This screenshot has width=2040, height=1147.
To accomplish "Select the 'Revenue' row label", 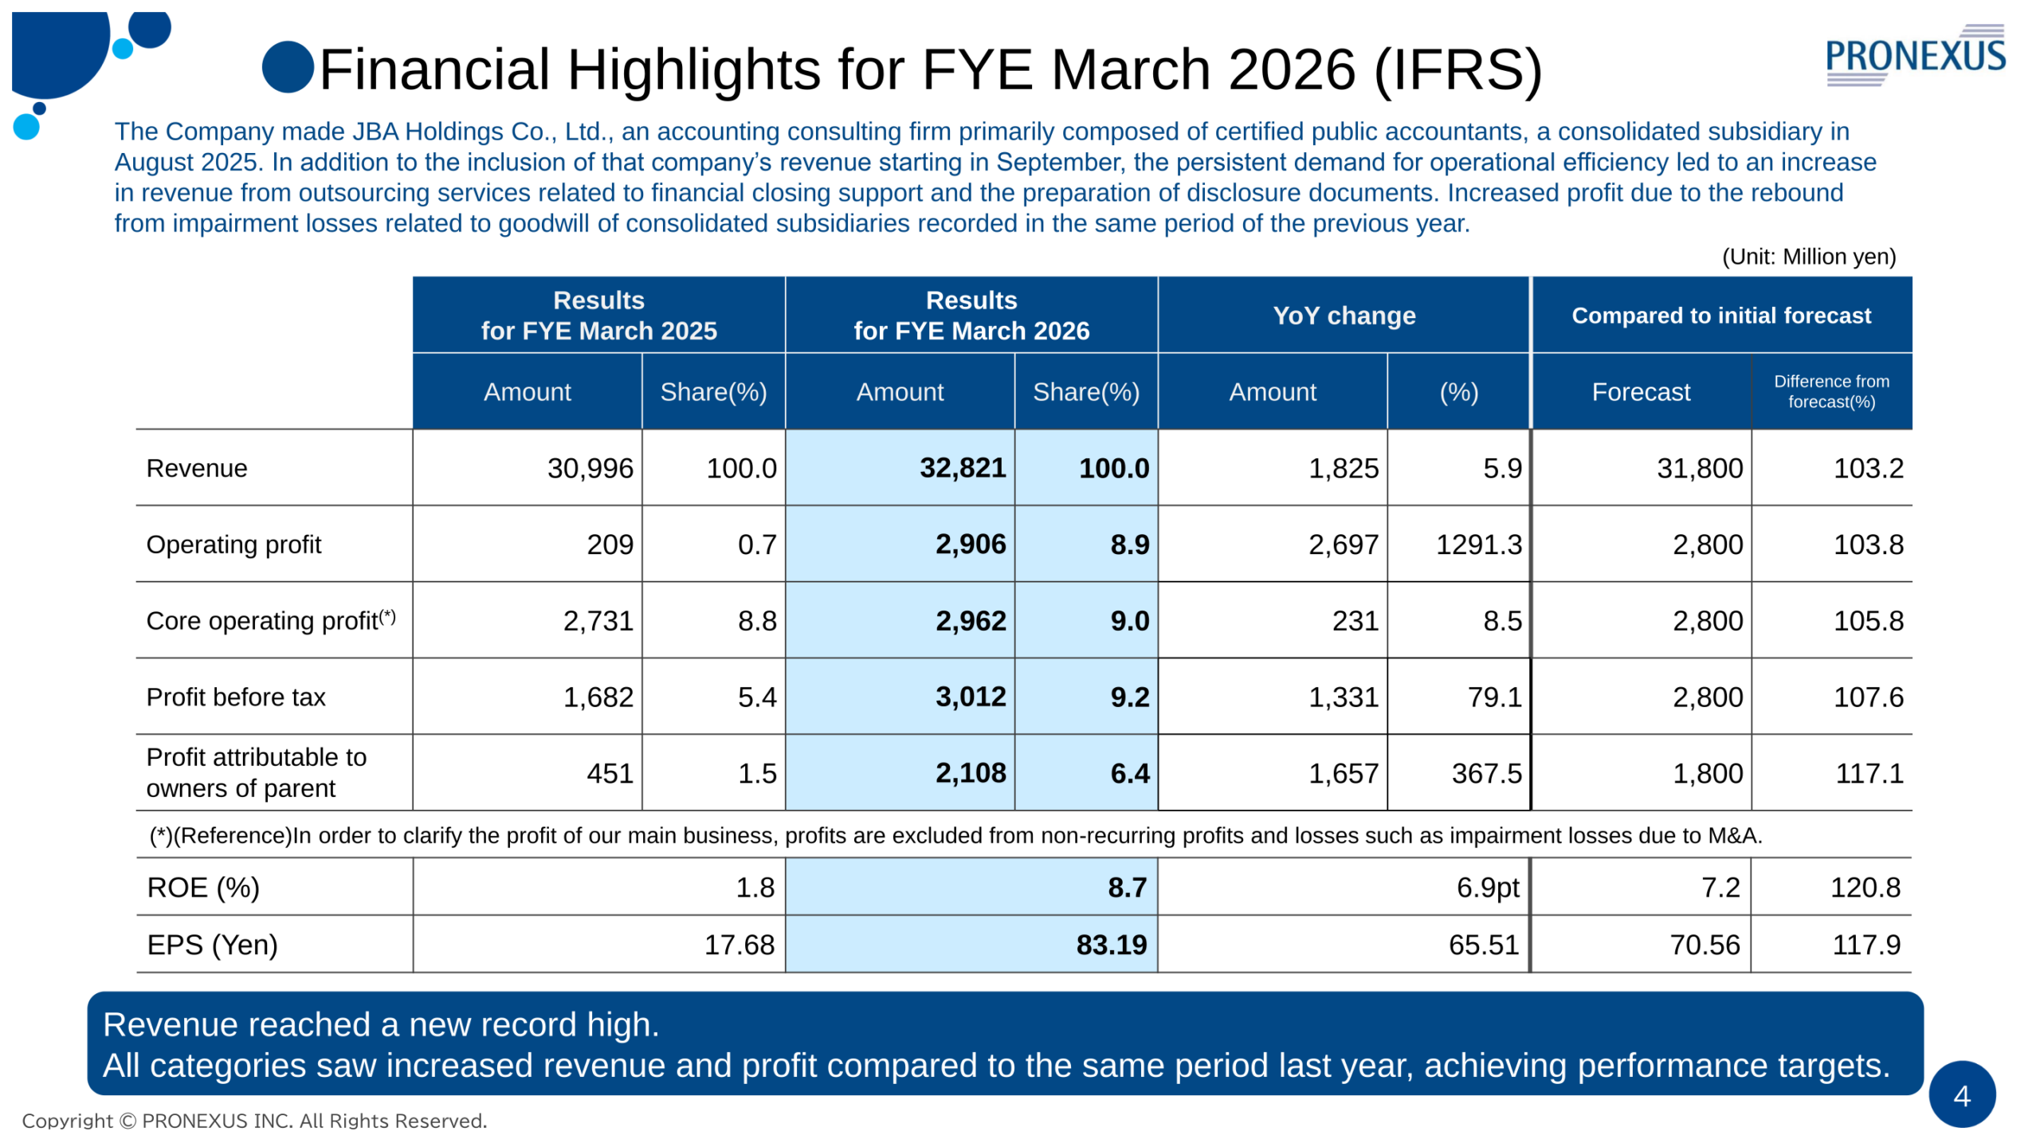I will coord(197,468).
